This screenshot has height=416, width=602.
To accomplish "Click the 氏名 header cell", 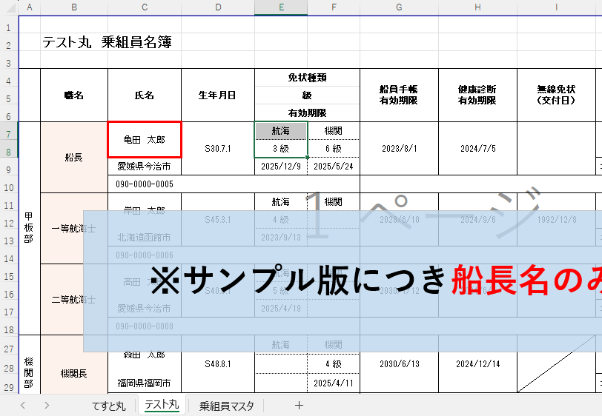I will [x=145, y=95].
